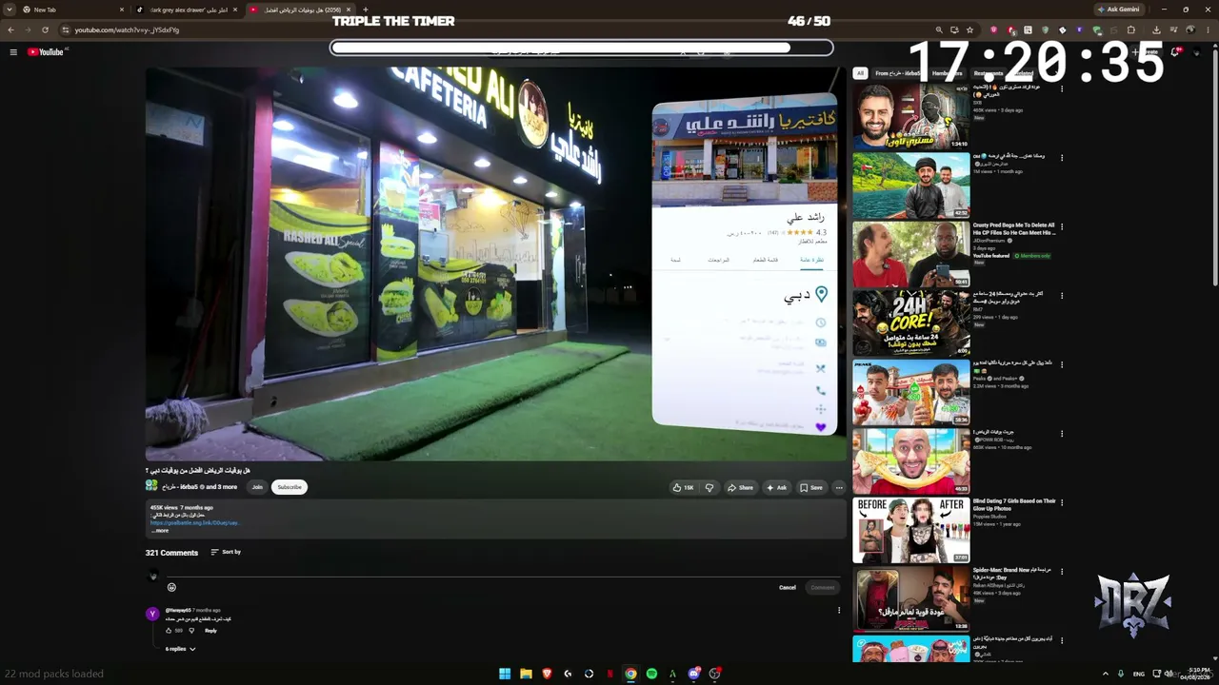
Task: Open the Sort by comments dropdown
Action: [x=226, y=552]
